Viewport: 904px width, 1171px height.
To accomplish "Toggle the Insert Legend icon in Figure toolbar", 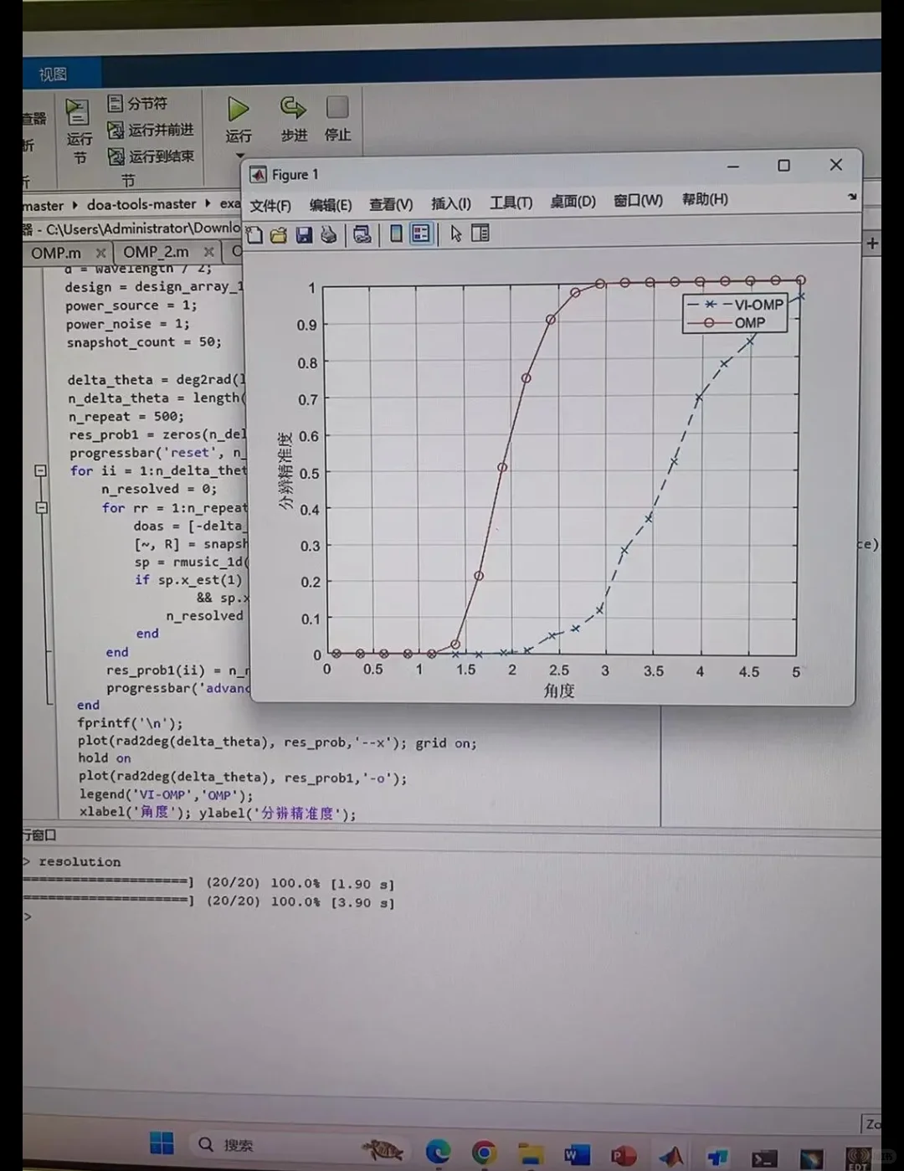I will point(420,234).
